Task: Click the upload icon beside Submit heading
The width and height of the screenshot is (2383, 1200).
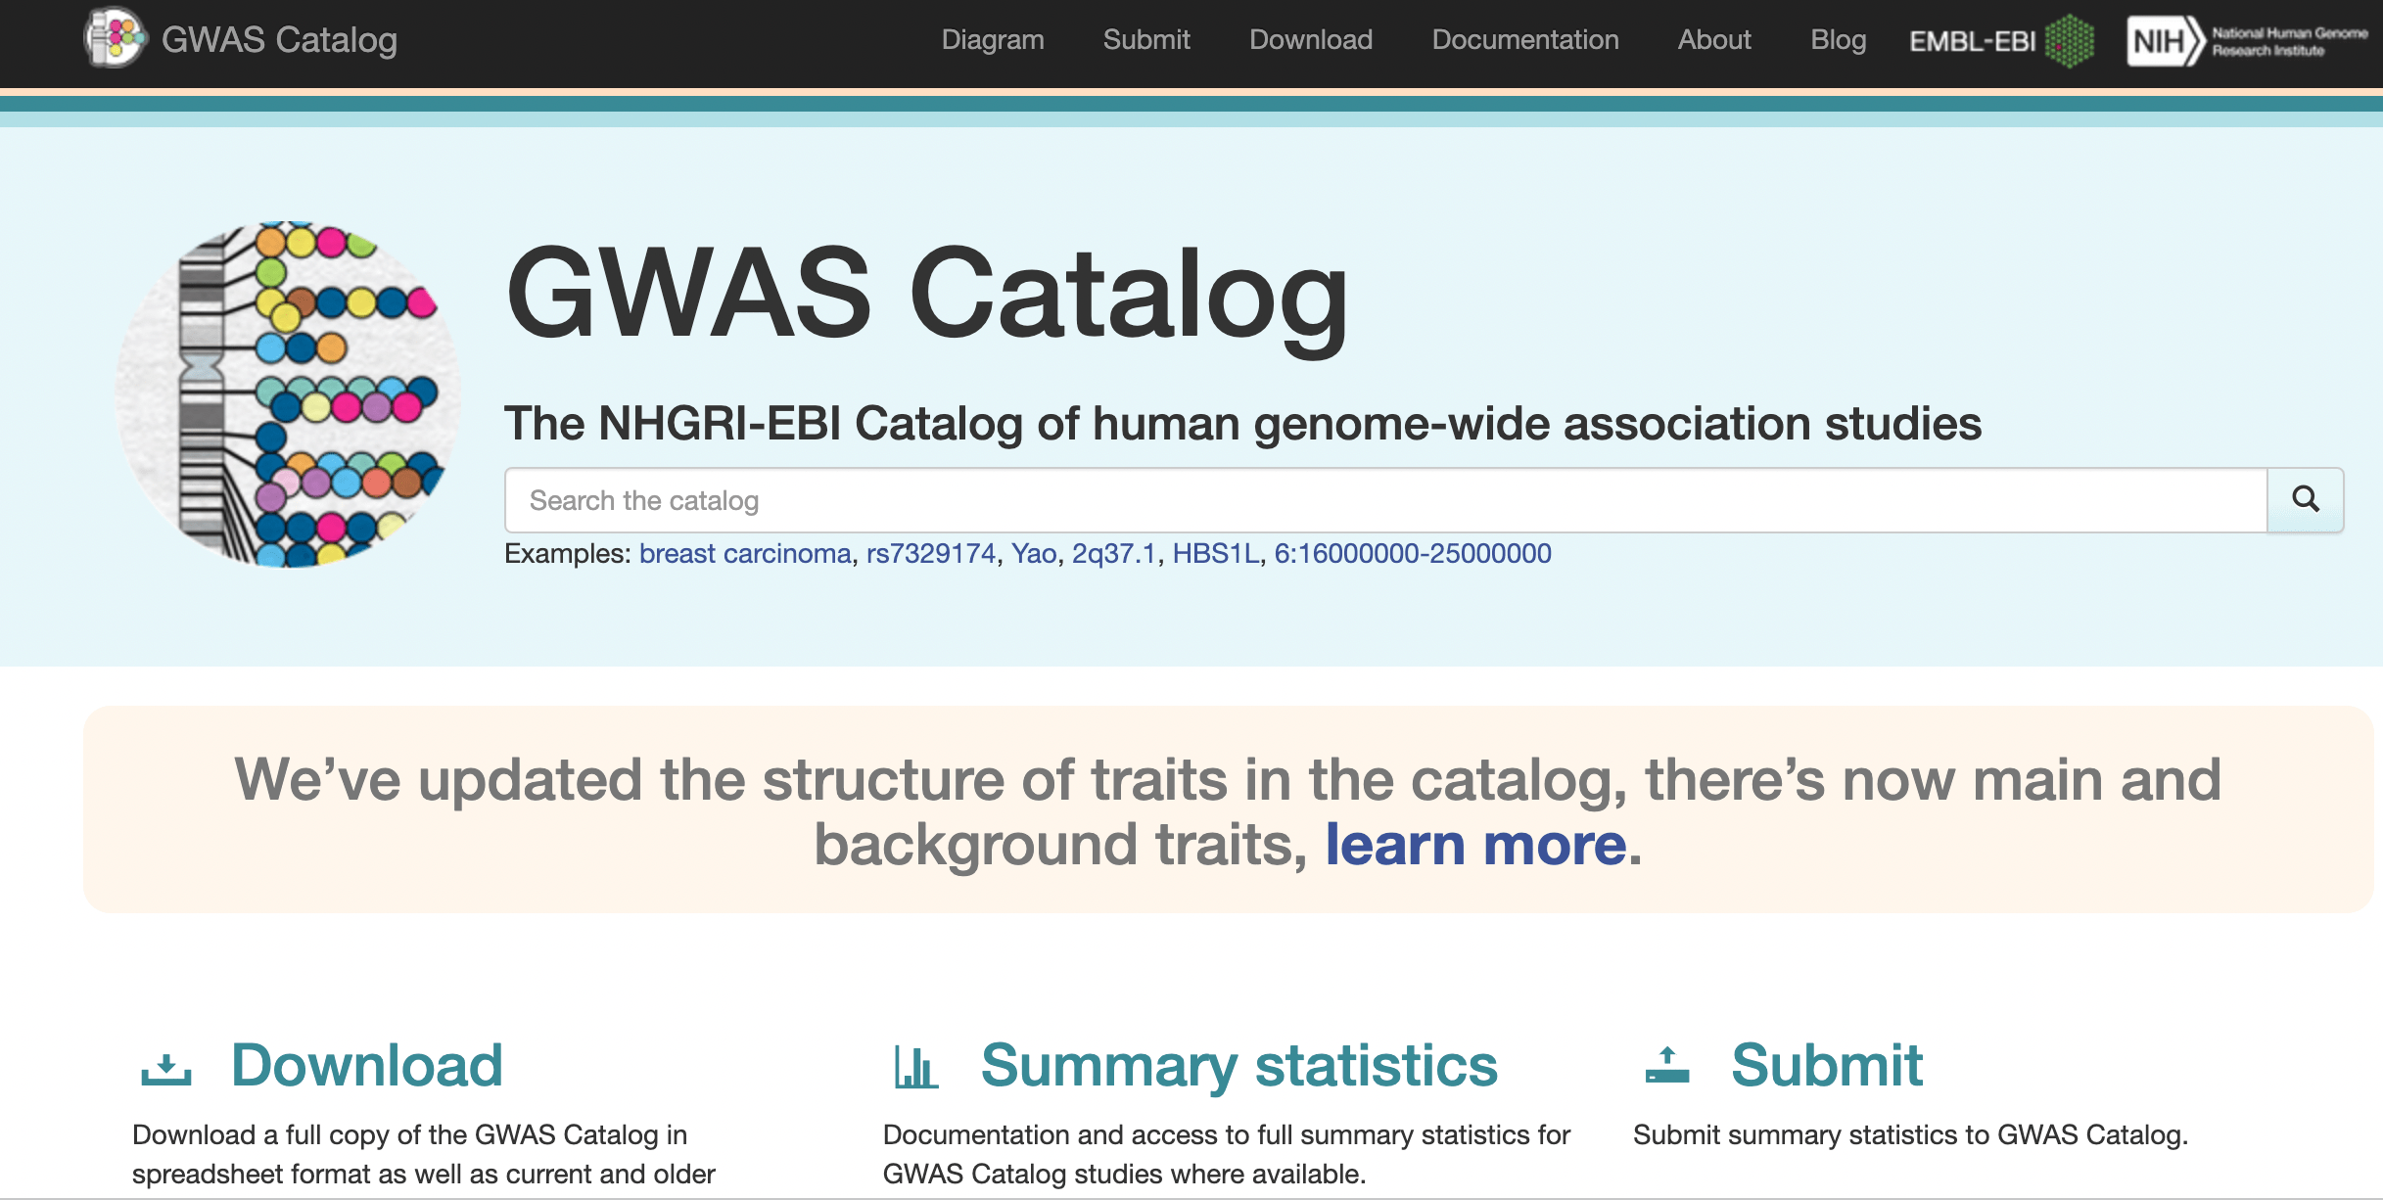Action: [1667, 1066]
